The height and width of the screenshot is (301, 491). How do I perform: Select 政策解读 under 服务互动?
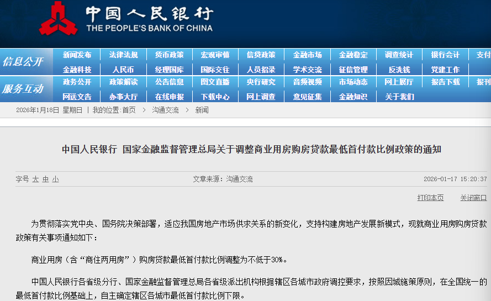[x=123, y=82]
